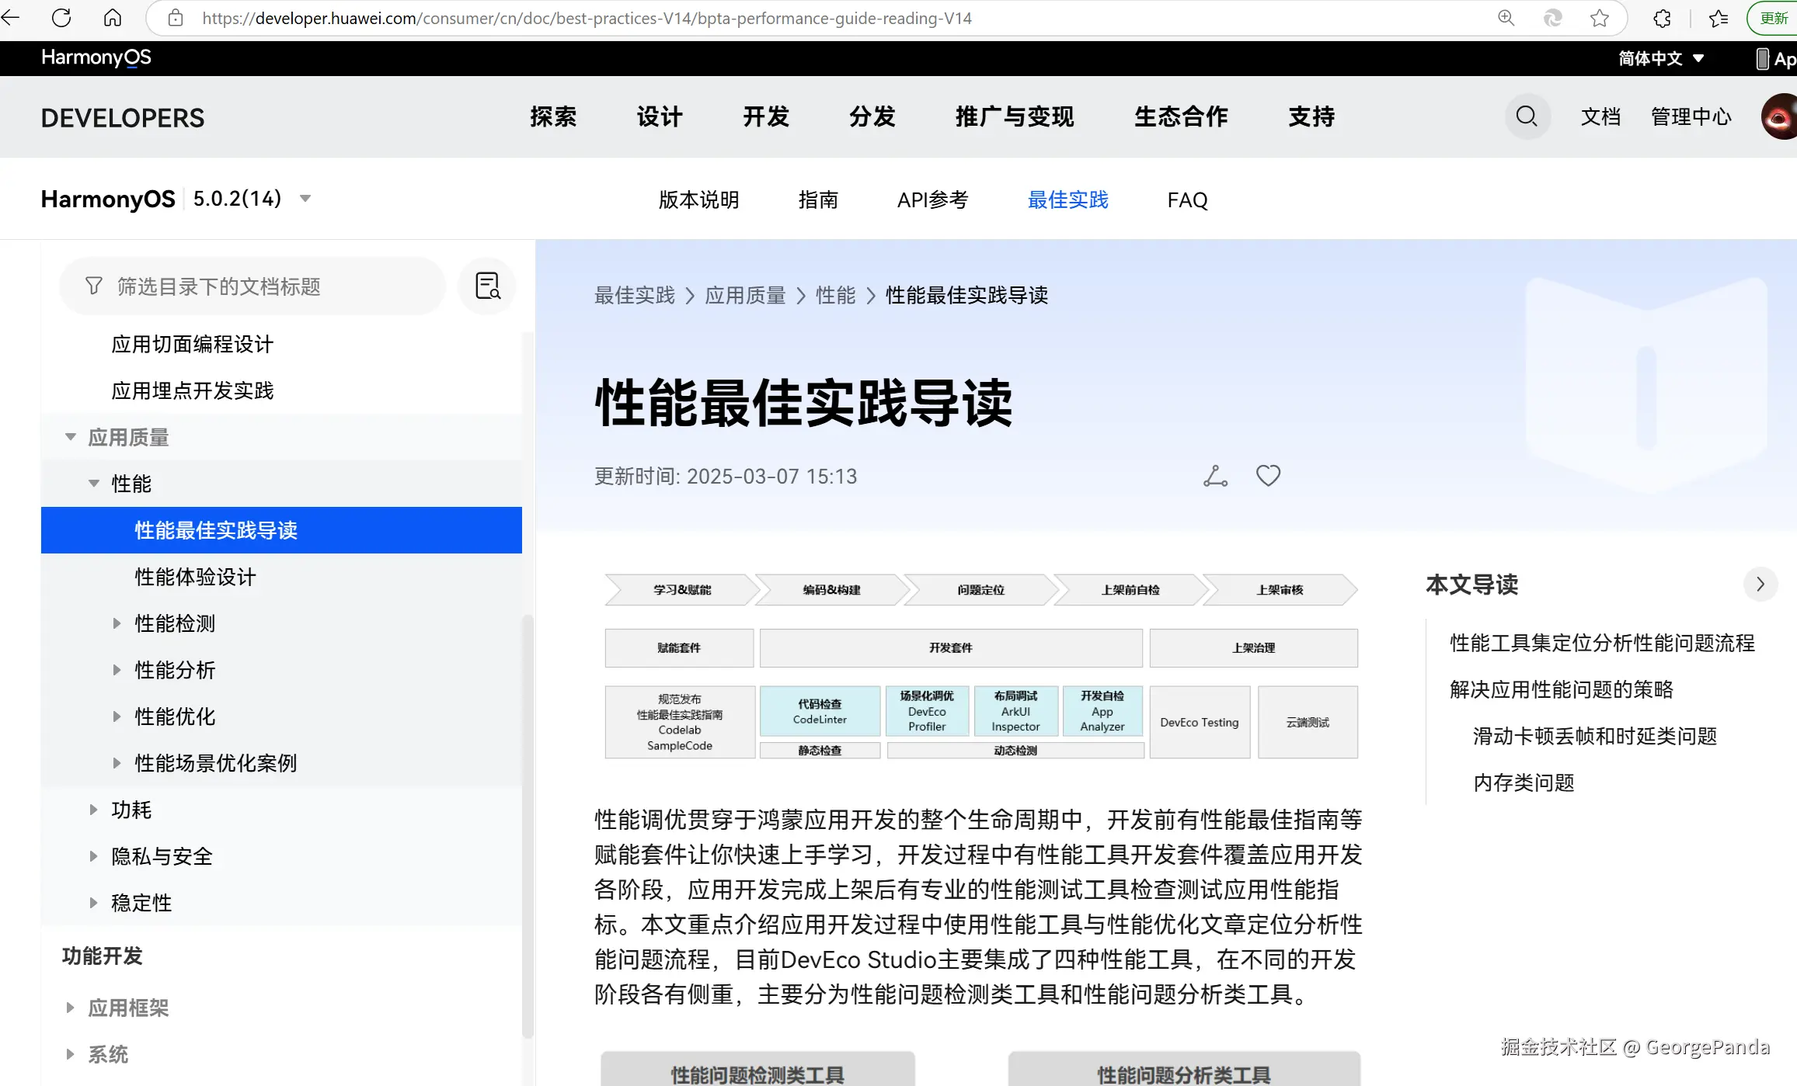Image resolution: width=1797 pixels, height=1086 pixels.
Task: Click the share/feedback icon under the article title
Action: [x=1214, y=475]
